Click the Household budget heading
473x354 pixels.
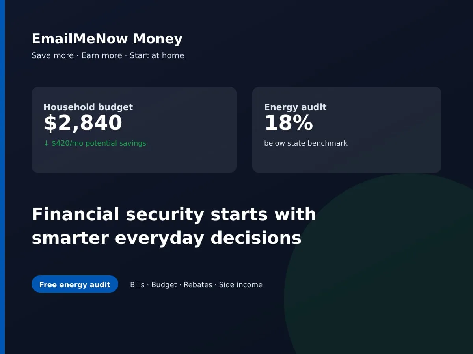pos(88,107)
